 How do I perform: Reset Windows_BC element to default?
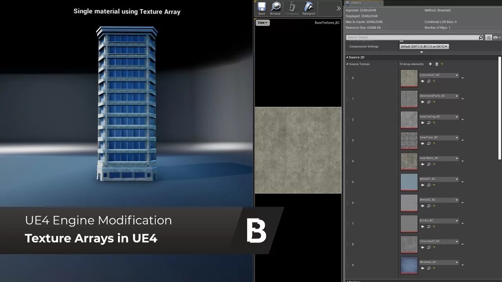(434, 268)
